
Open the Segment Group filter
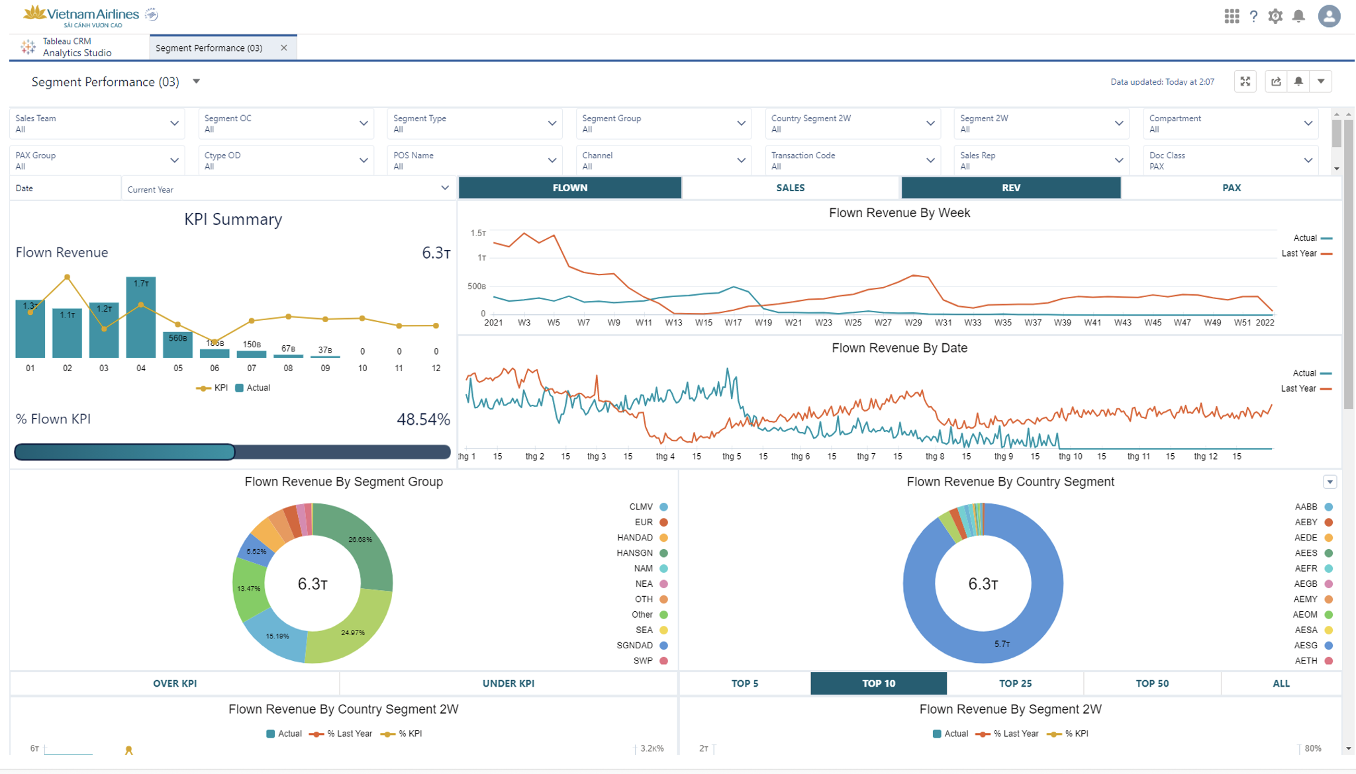point(664,124)
